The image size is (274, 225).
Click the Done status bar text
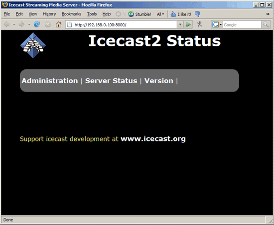8,220
